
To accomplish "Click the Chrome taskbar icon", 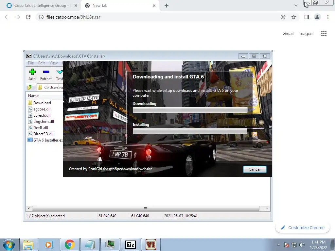I will tap(70, 244).
